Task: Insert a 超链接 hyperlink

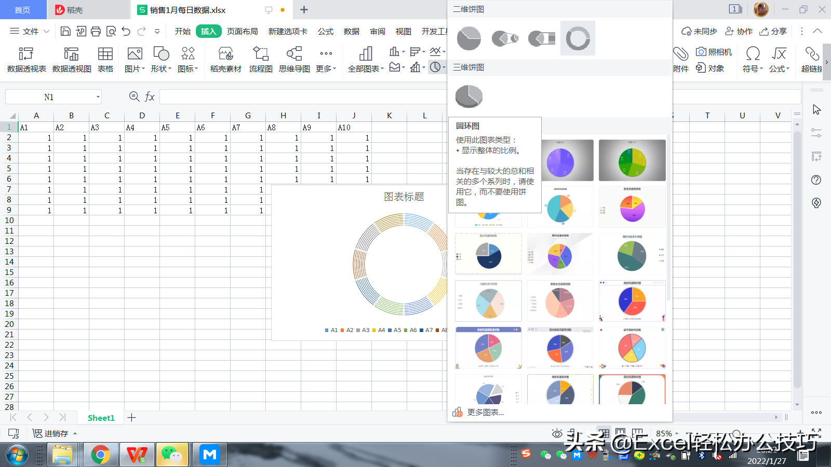Action: pyautogui.click(x=811, y=60)
